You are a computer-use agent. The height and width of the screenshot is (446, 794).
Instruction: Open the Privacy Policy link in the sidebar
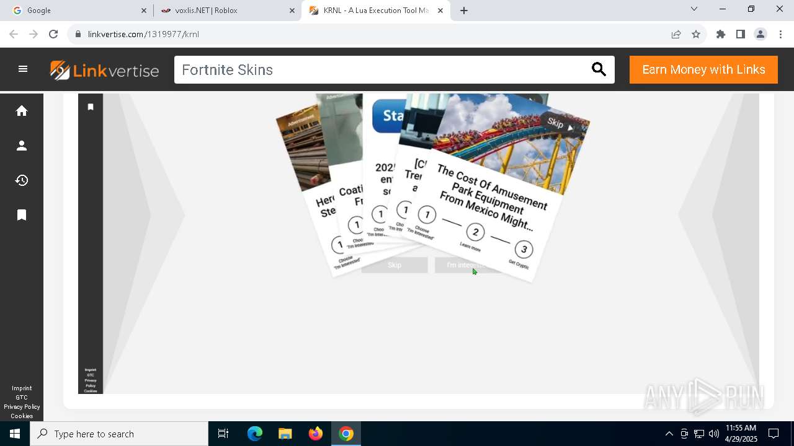(22, 407)
